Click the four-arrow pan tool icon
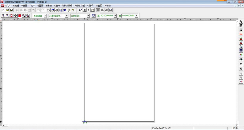The height and width of the screenshot is (130, 244). pos(15,15)
